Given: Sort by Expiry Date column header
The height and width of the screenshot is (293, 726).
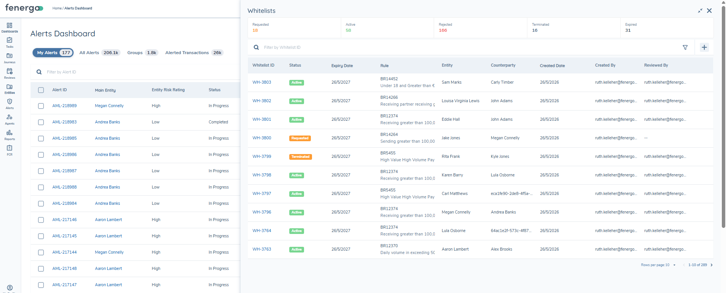Looking at the screenshot, I should click(342, 65).
